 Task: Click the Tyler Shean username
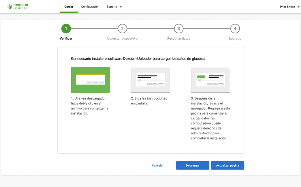pyautogui.click(x=287, y=6)
